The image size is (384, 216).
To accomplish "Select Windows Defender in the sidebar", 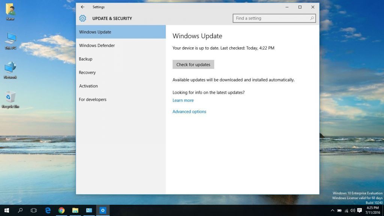I will point(96,45).
